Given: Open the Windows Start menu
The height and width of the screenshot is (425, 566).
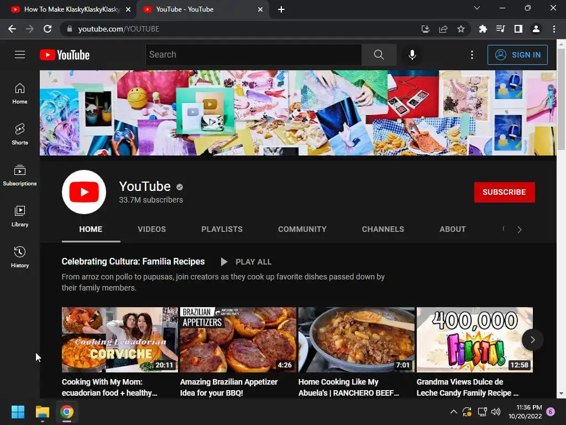Looking at the screenshot, I should coord(18,412).
